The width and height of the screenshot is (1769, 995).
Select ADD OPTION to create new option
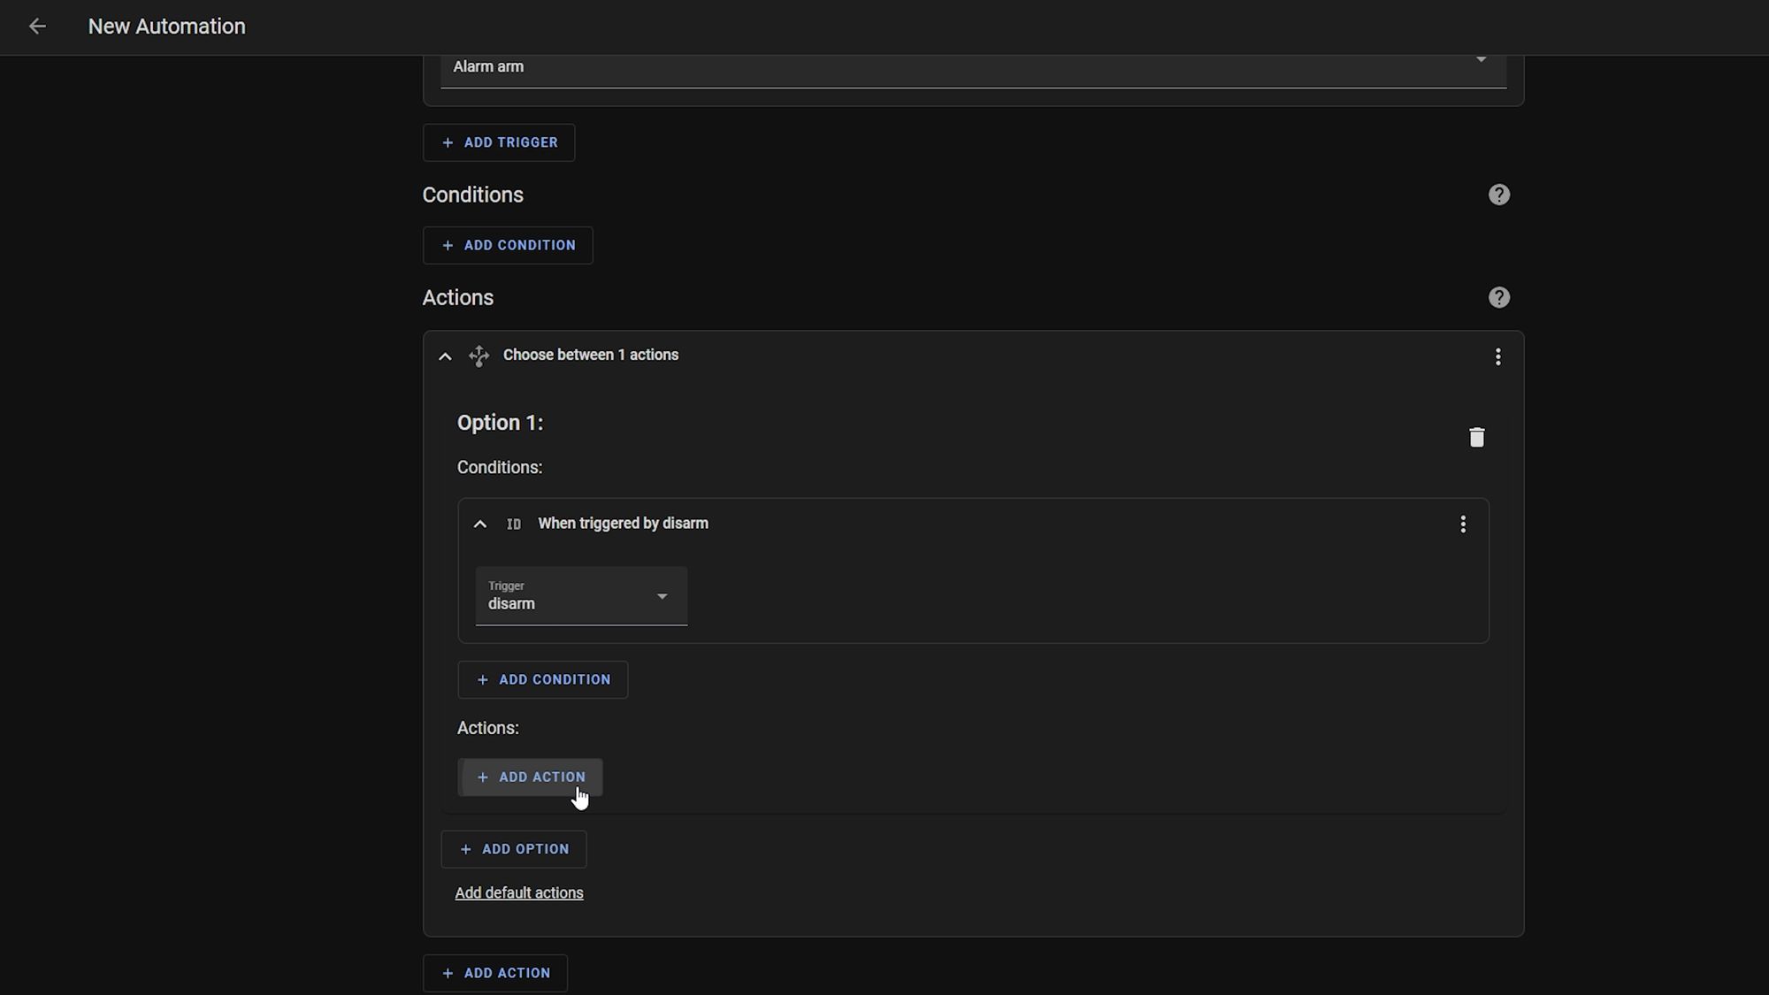click(514, 849)
